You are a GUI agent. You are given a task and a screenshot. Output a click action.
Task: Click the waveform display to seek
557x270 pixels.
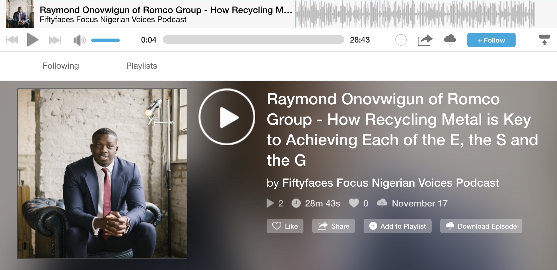coord(415,14)
